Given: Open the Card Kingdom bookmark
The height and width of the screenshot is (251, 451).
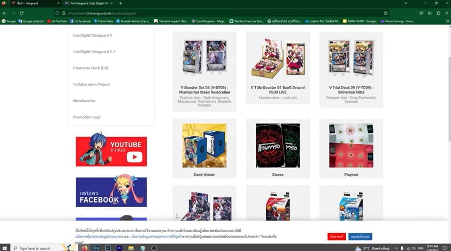Looking at the screenshot, I should click(x=209, y=21).
